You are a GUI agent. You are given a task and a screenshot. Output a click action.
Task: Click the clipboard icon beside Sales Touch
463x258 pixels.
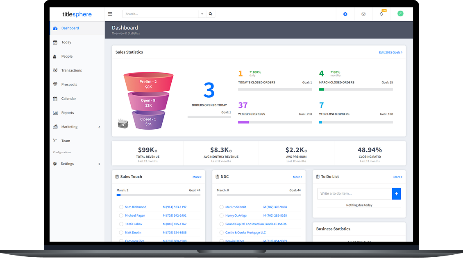pyautogui.click(x=117, y=177)
